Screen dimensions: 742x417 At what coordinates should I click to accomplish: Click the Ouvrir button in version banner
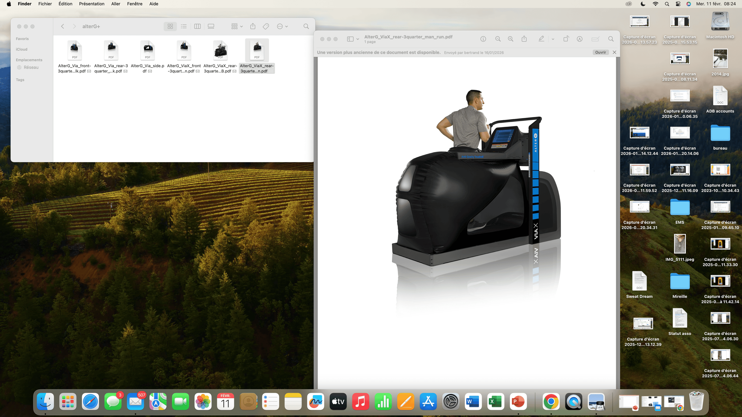600,52
